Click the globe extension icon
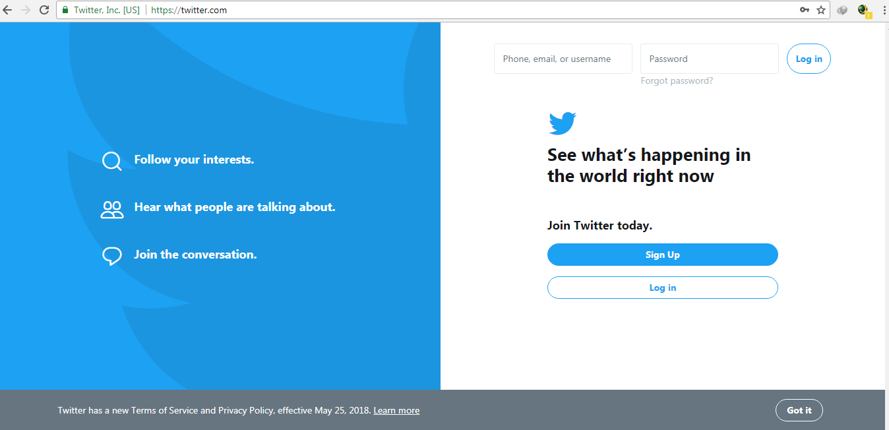 864,11
